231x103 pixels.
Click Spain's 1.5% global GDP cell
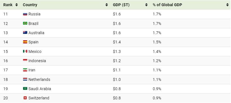click(x=157, y=42)
